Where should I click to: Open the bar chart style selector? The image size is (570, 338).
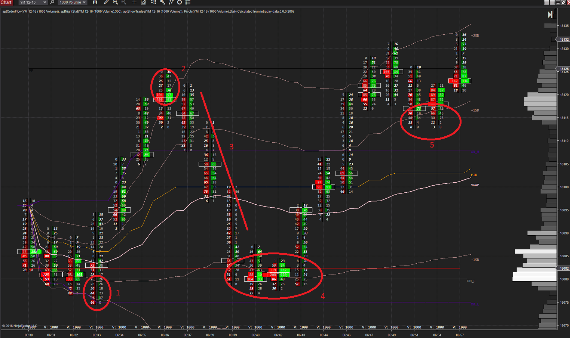point(95,2)
